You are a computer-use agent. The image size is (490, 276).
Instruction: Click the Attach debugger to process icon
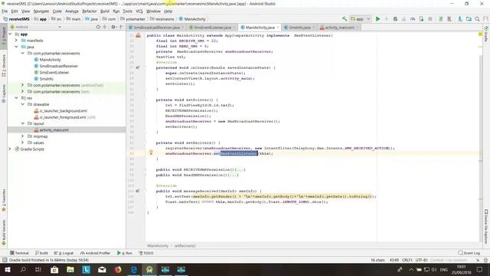coord(422,19)
